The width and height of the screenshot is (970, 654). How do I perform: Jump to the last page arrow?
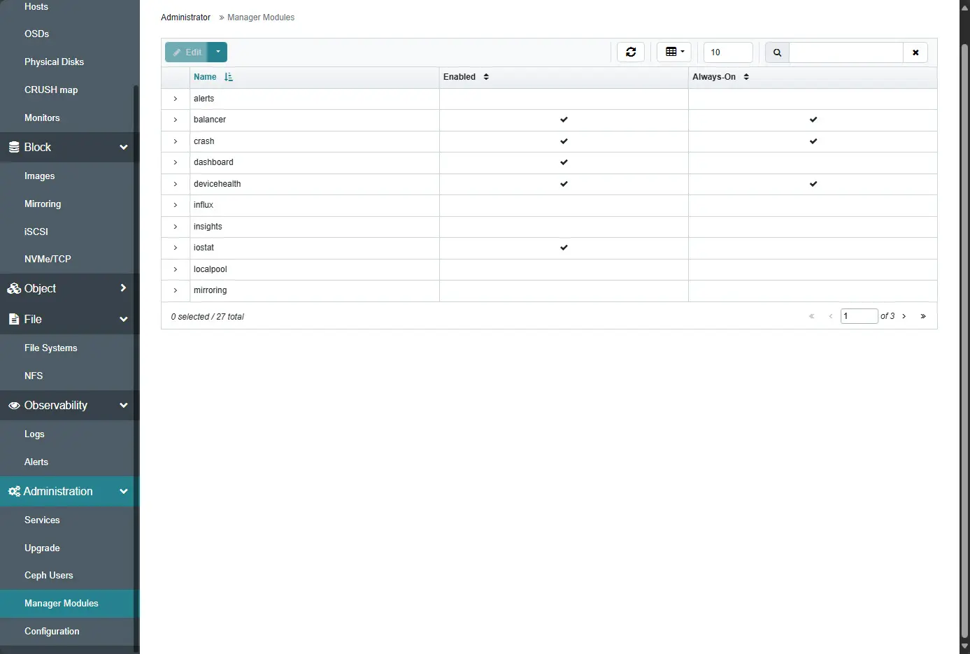(923, 316)
